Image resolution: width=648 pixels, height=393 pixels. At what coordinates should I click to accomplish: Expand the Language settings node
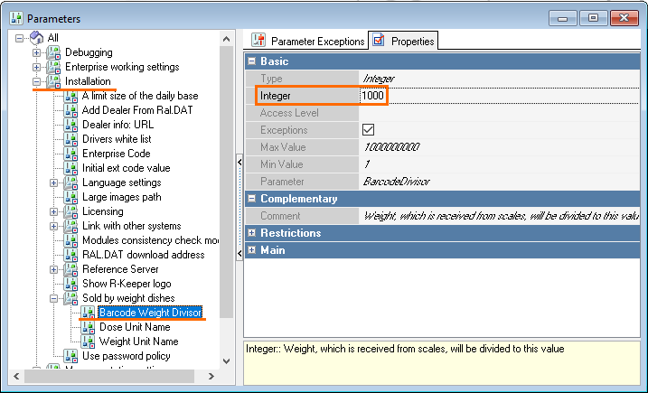pyautogui.click(x=54, y=182)
